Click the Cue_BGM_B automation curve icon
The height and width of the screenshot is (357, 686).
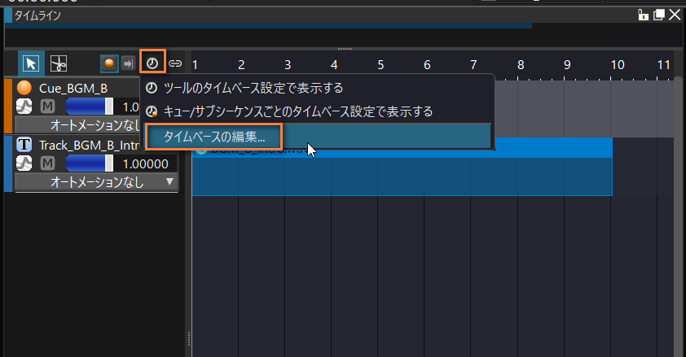coord(24,107)
